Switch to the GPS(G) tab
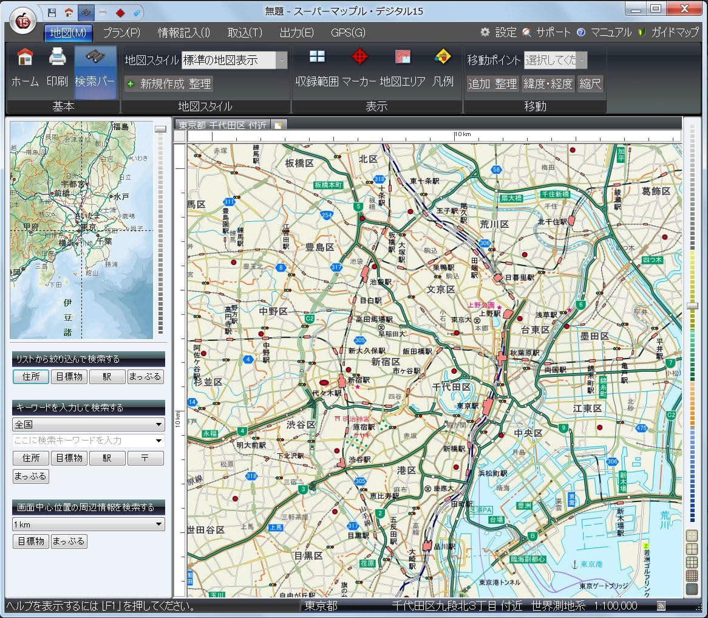Viewport: 708px width, 618px height. coord(348,32)
